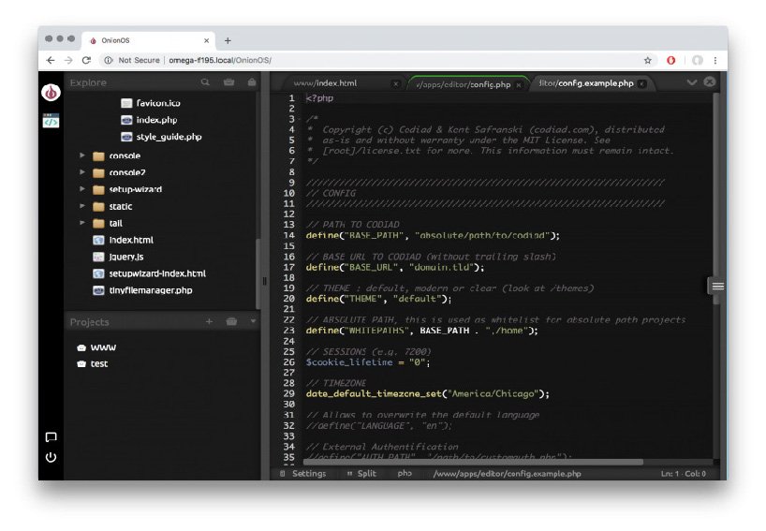766x531 pixels.
Task: Open a new browser tab
Action: pos(228,40)
